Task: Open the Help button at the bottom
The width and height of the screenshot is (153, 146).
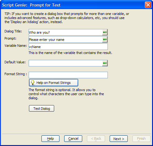Action: click(50, 139)
